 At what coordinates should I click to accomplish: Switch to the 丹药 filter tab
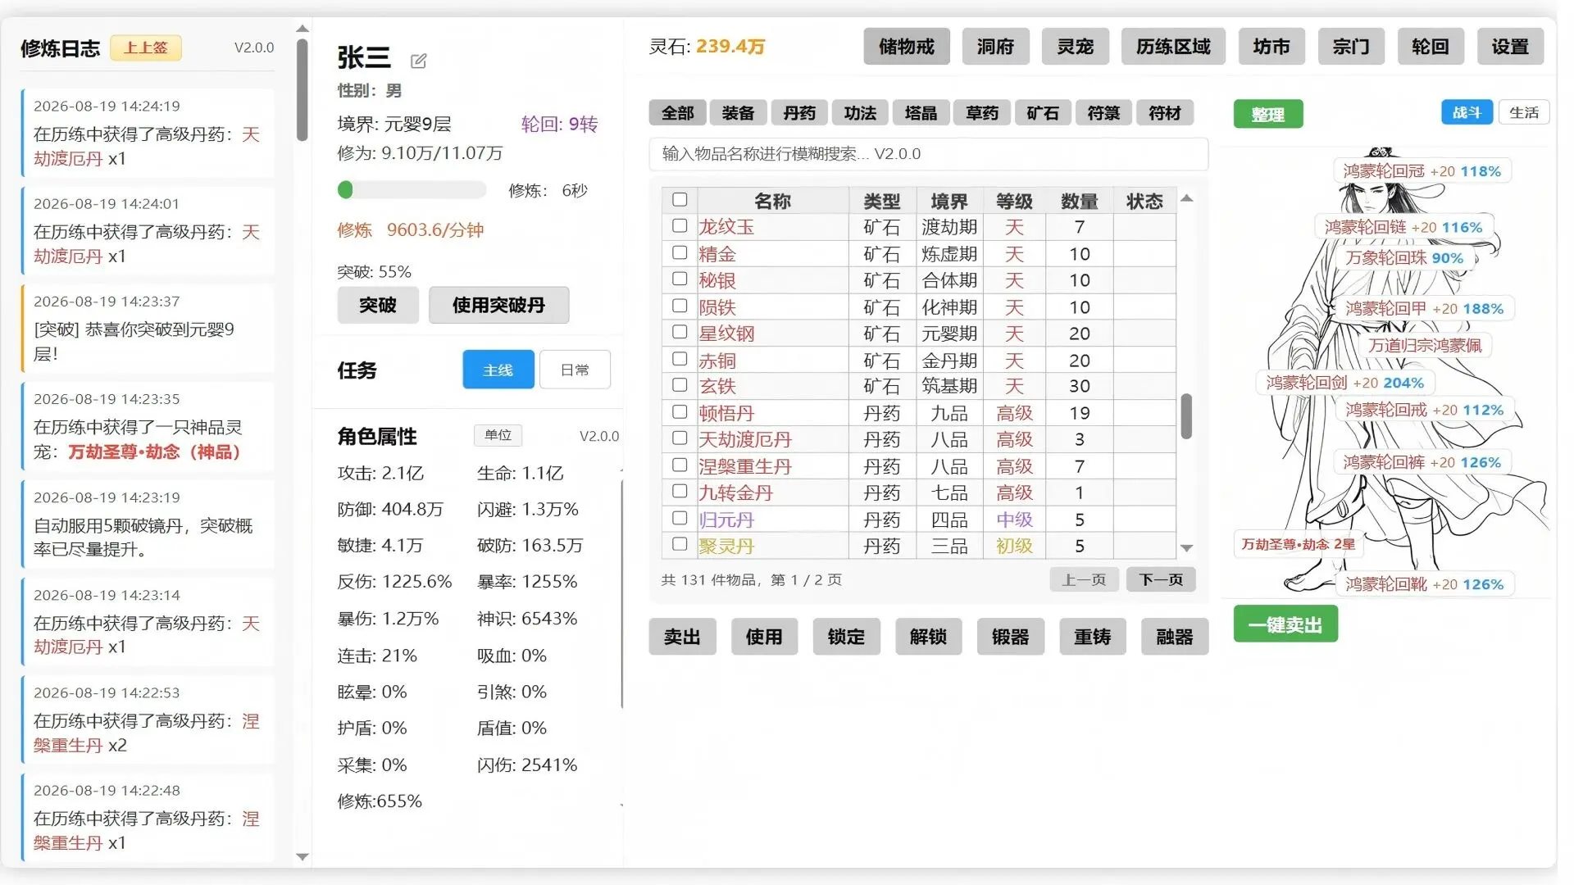(x=799, y=113)
